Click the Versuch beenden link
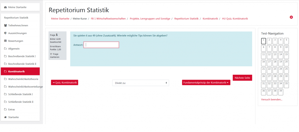This screenshot has width=299, height=132. [x=272, y=99]
